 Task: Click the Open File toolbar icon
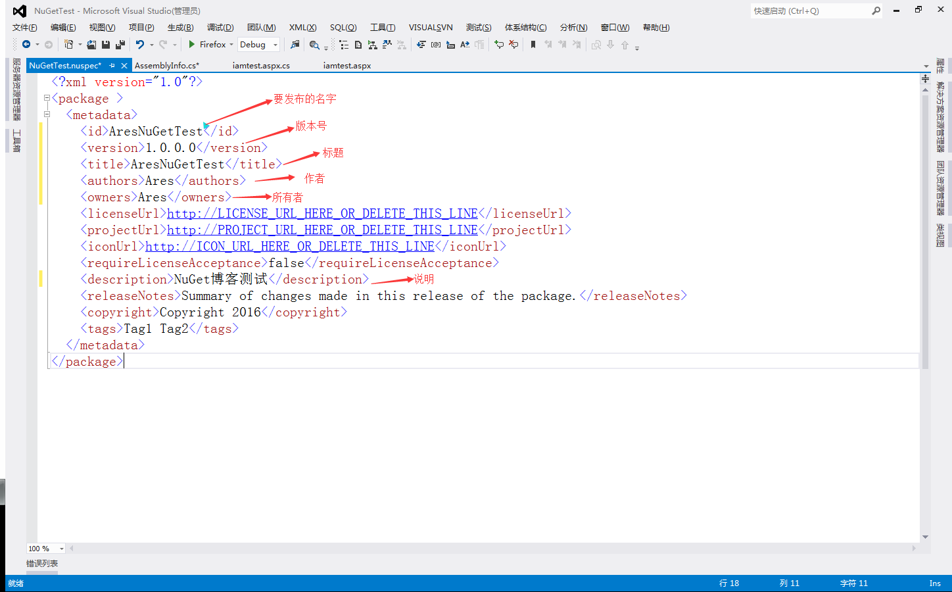tap(91, 45)
